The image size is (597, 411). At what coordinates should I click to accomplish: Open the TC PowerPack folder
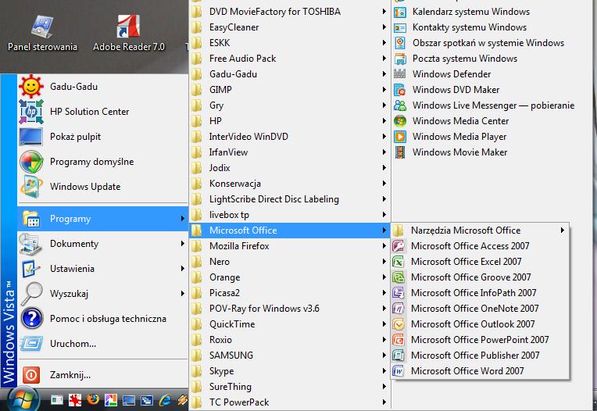(x=289, y=402)
